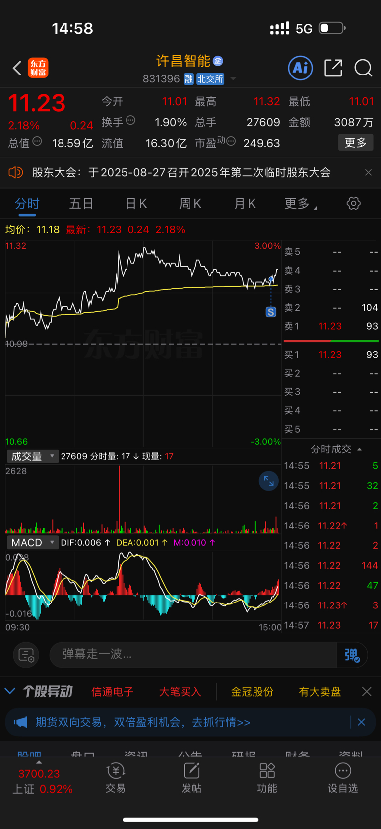This screenshot has width=381, height=829.
Task: Tap the 许昌智能 stock title
Action: tap(184, 61)
